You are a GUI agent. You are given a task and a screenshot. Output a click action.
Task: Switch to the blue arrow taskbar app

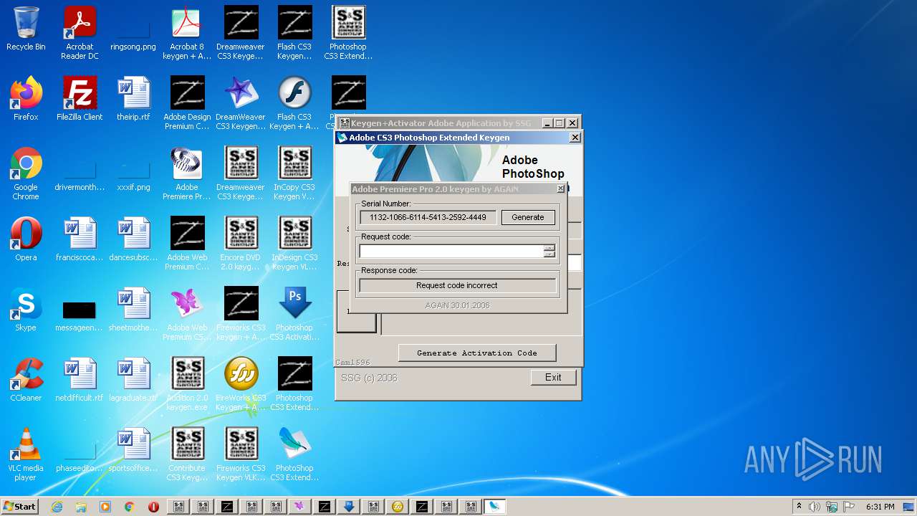(x=349, y=507)
